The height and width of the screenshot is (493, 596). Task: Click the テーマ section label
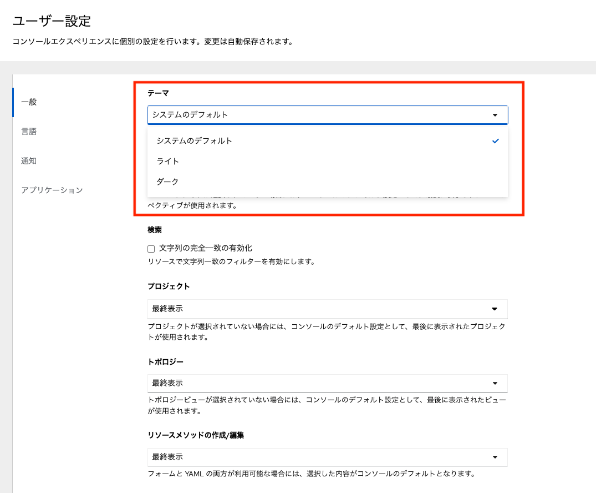pyautogui.click(x=158, y=93)
